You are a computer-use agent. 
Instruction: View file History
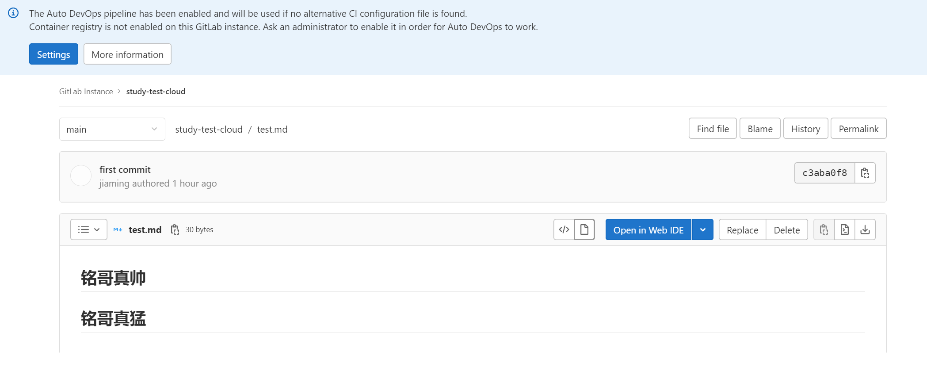pos(805,128)
